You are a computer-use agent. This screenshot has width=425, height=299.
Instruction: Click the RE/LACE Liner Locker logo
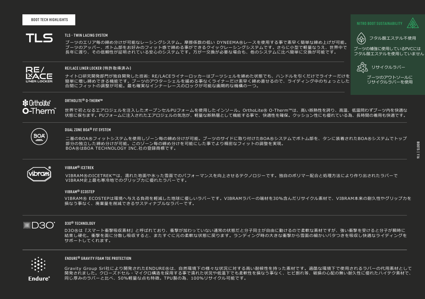pos(39,75)
